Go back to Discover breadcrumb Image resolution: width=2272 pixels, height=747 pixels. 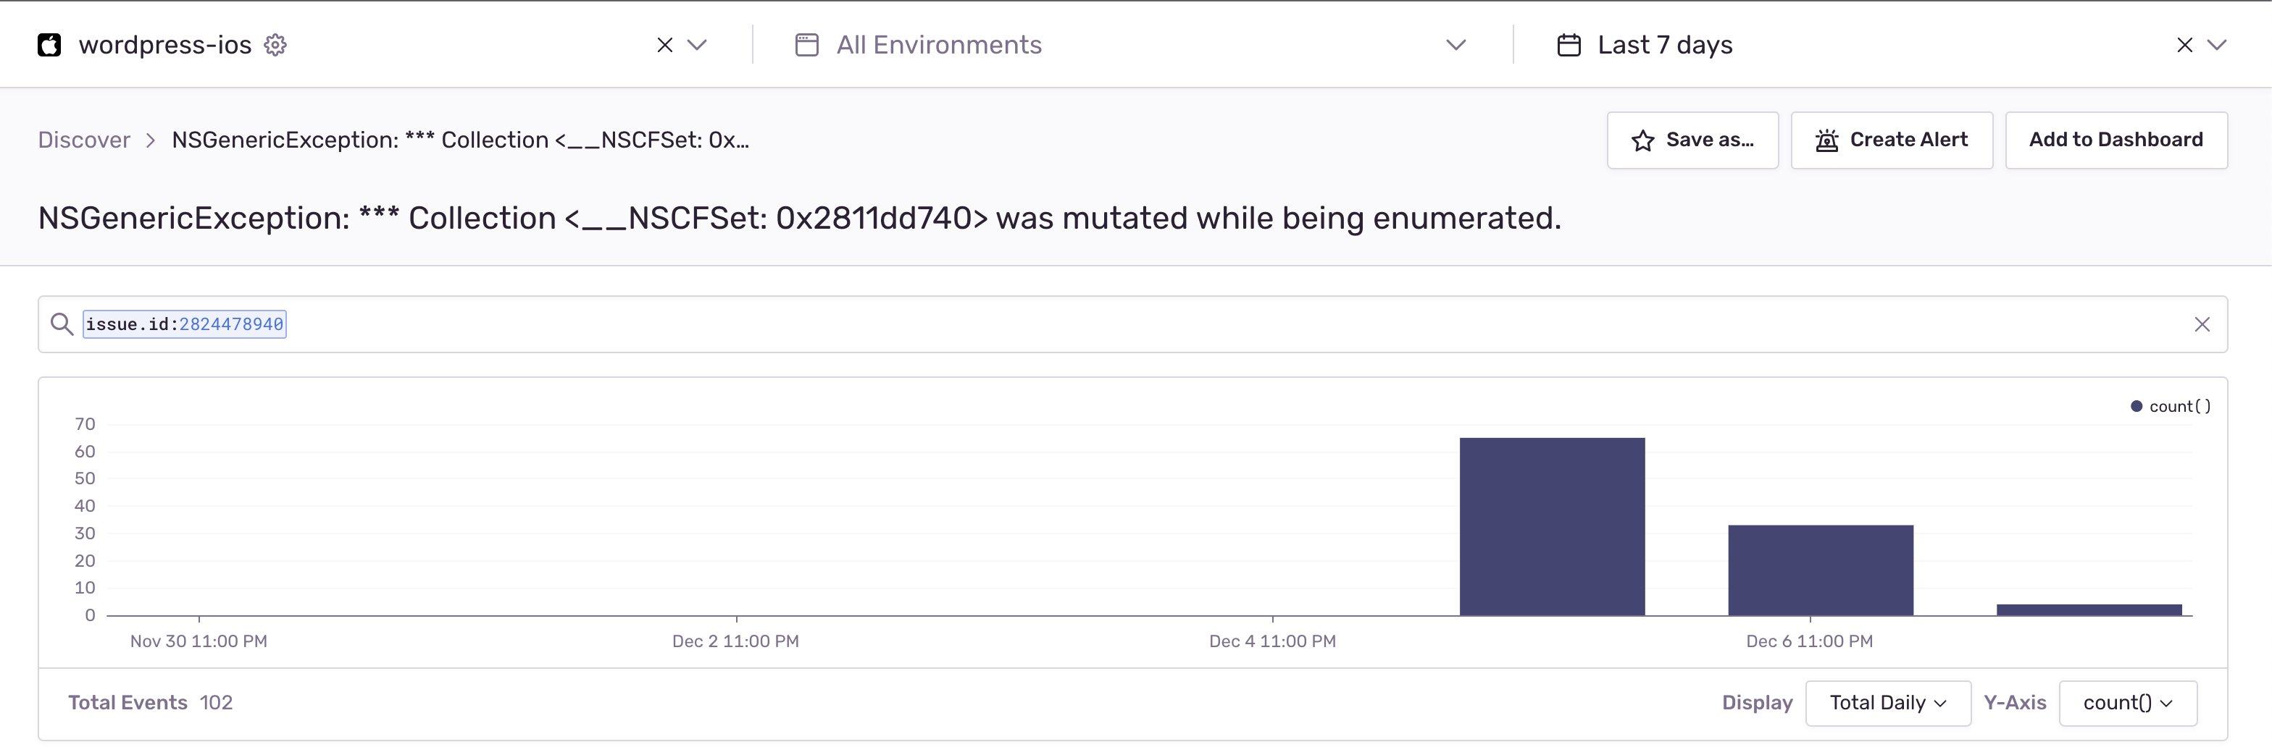pos(84,140)
